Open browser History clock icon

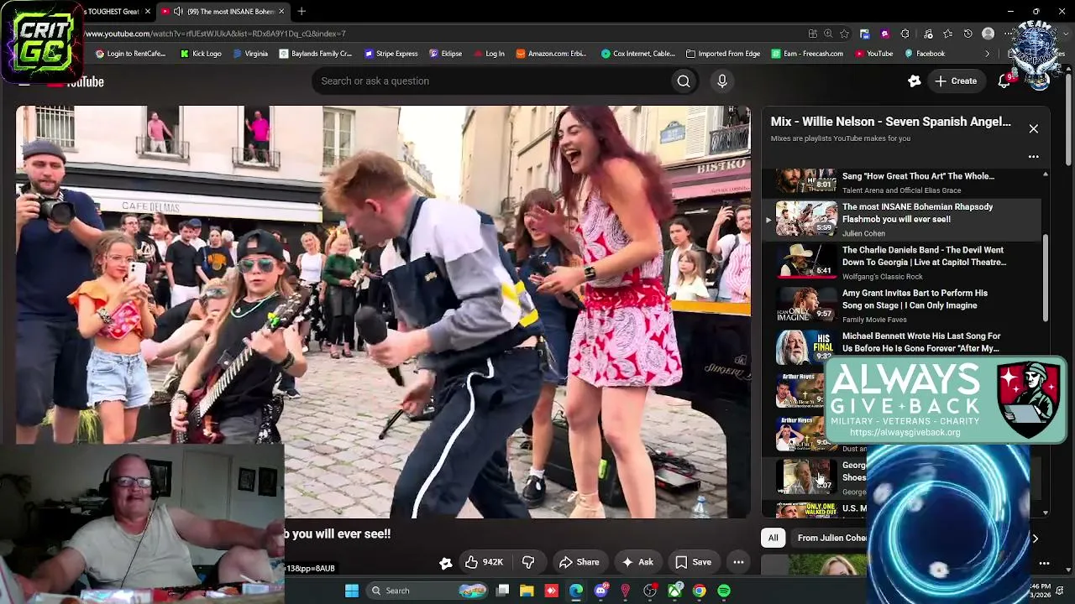click(x=967, y=34)
